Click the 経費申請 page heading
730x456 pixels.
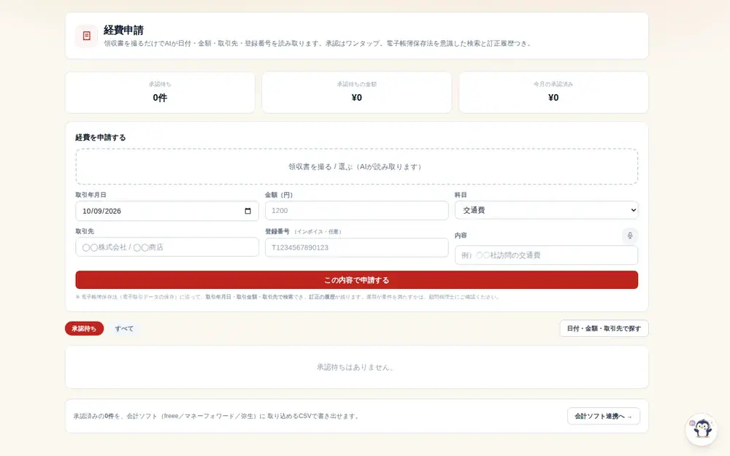point(123,30)
